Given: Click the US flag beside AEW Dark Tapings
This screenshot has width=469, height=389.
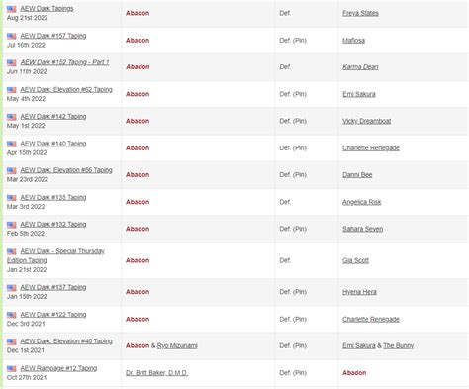Looking at the screenshot, I should pyautogui.click(x=12, y=9).
